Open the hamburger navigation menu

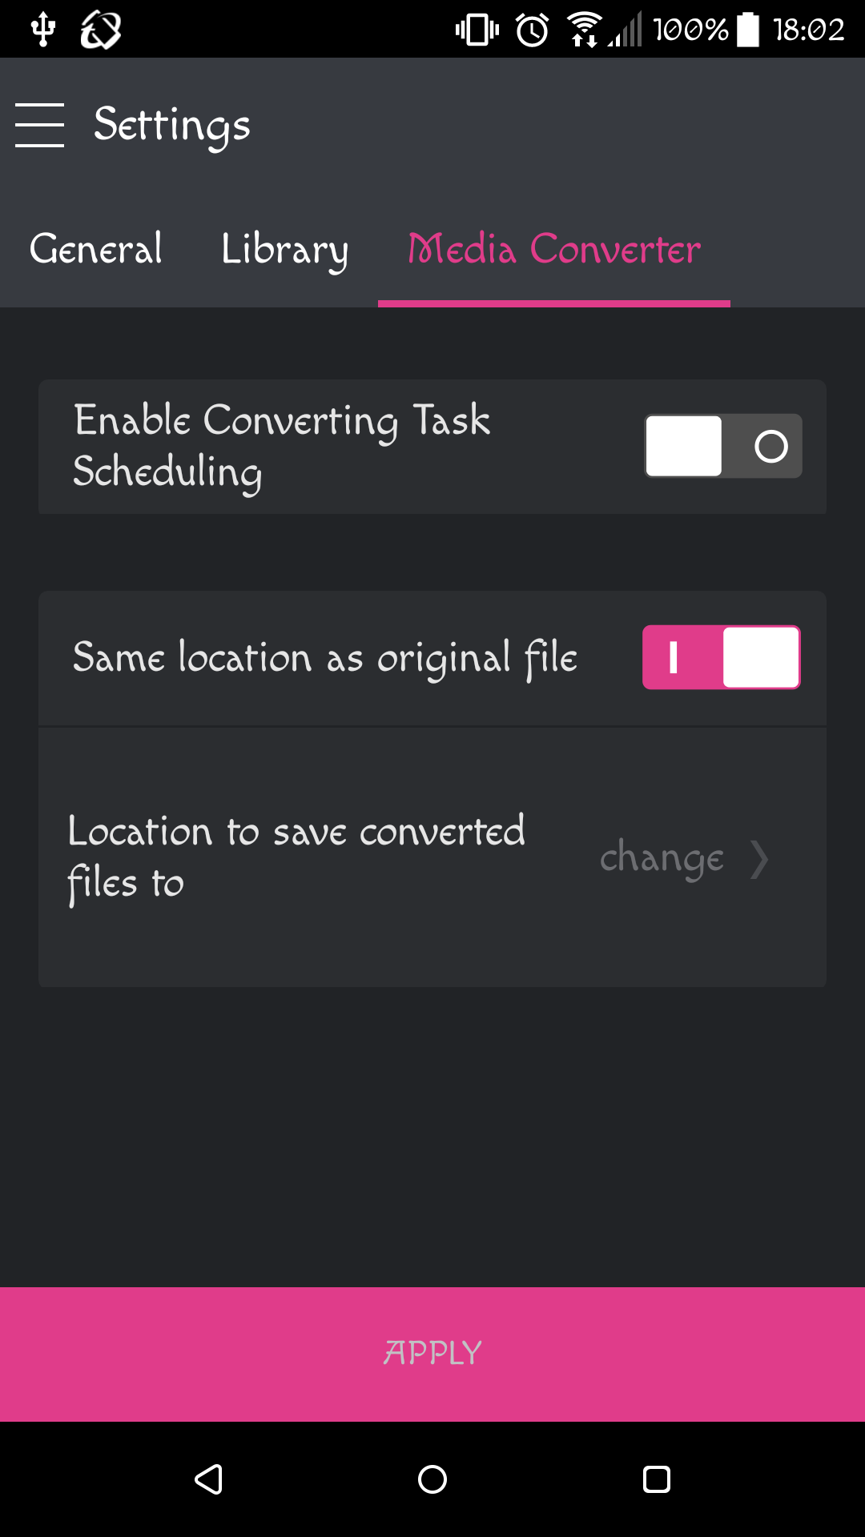click(39, 125)
